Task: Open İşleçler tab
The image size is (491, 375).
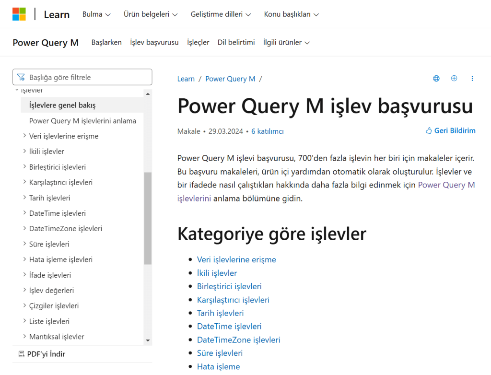Action: [x=198, y=42]
